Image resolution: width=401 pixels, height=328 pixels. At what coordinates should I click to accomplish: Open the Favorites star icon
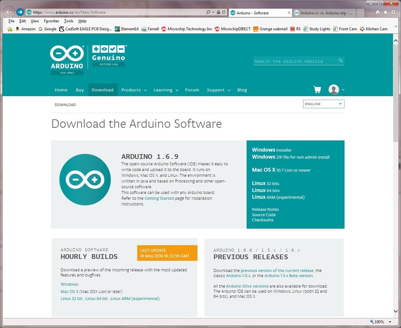tap(385, 12)
